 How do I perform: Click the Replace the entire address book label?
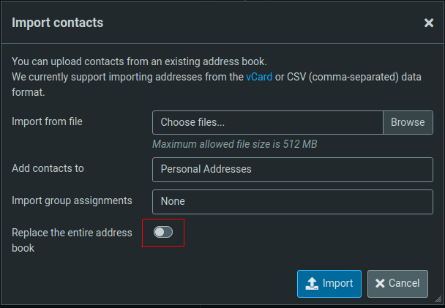72,240
